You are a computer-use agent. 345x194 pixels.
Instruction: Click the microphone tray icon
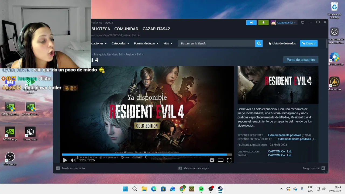pos(302,189)
